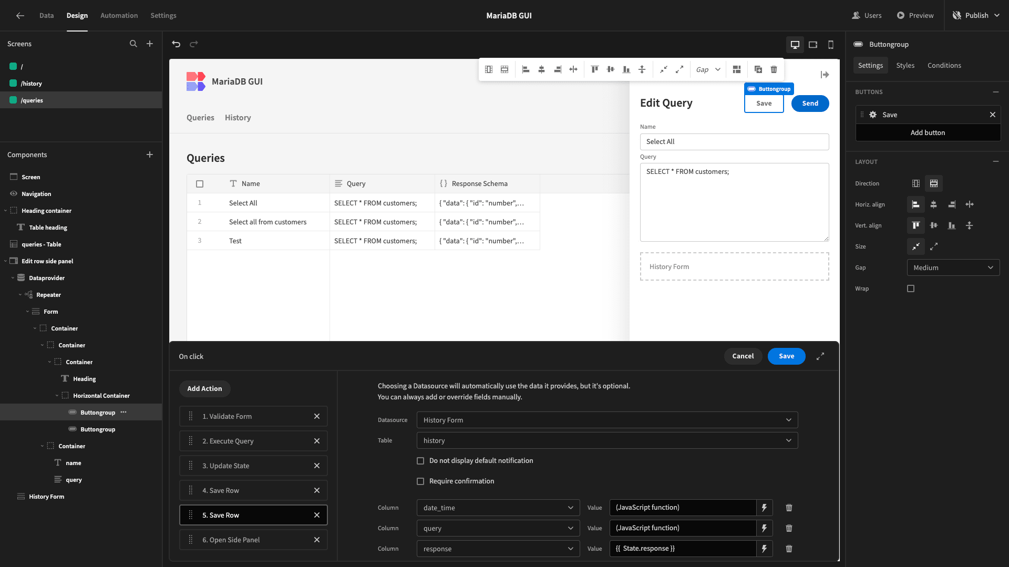The height and width of the screenshot is (567, 1009).
Task: Remove the 3. Update State action
Action: pyautogui.click(x=317, y=466)
